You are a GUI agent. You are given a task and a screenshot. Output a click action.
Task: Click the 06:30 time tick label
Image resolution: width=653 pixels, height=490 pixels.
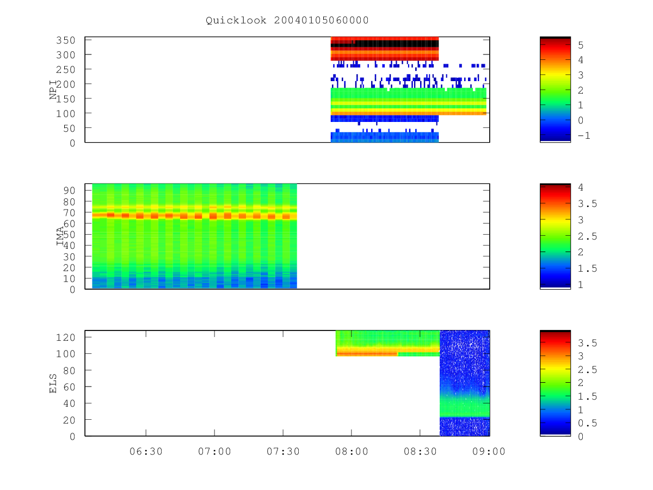click(x=146, y=451)
